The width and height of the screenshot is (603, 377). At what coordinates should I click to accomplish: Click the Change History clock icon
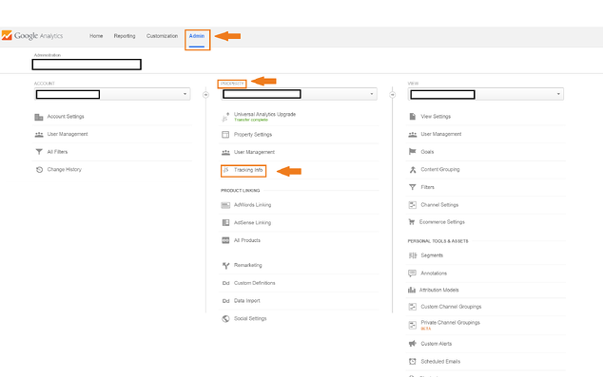[39, 170]
